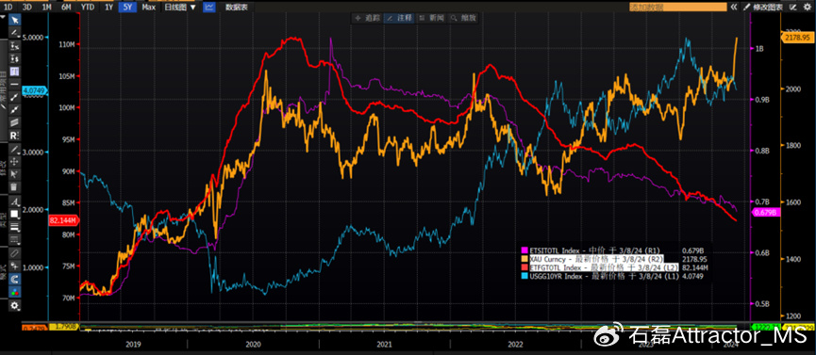816x355 pixels.
Task: Toggle the 注释 annotate button
Action: click(399, 18)
